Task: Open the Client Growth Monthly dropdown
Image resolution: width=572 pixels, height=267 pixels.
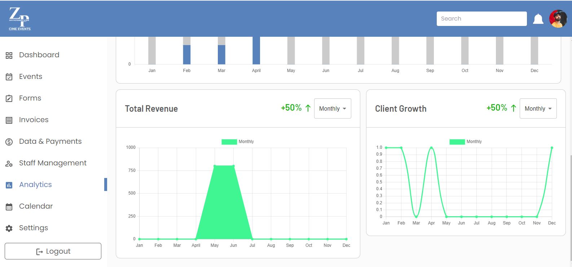Action: coord(538,108)
